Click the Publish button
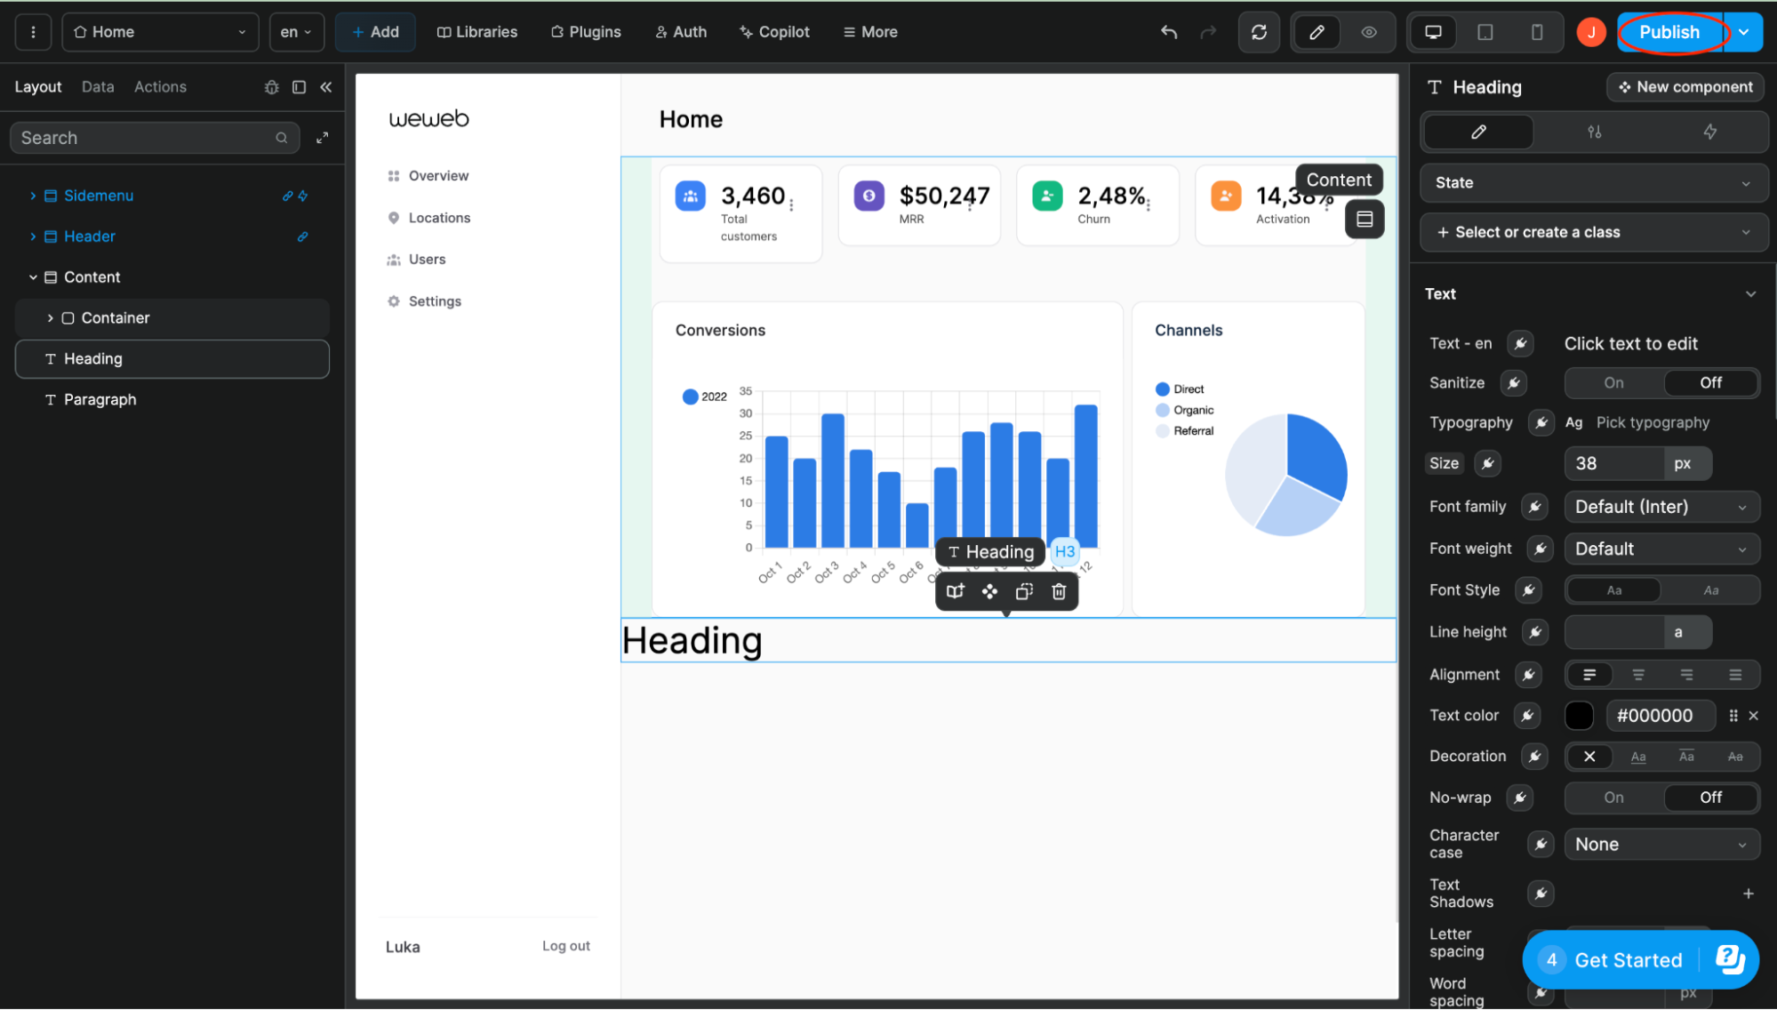The width and height of the screenshot is (1777, 1010). click(1669, 32)
